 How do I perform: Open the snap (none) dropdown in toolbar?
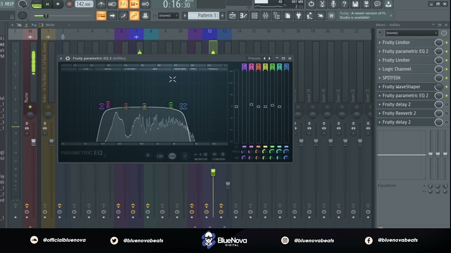[168, 15]
